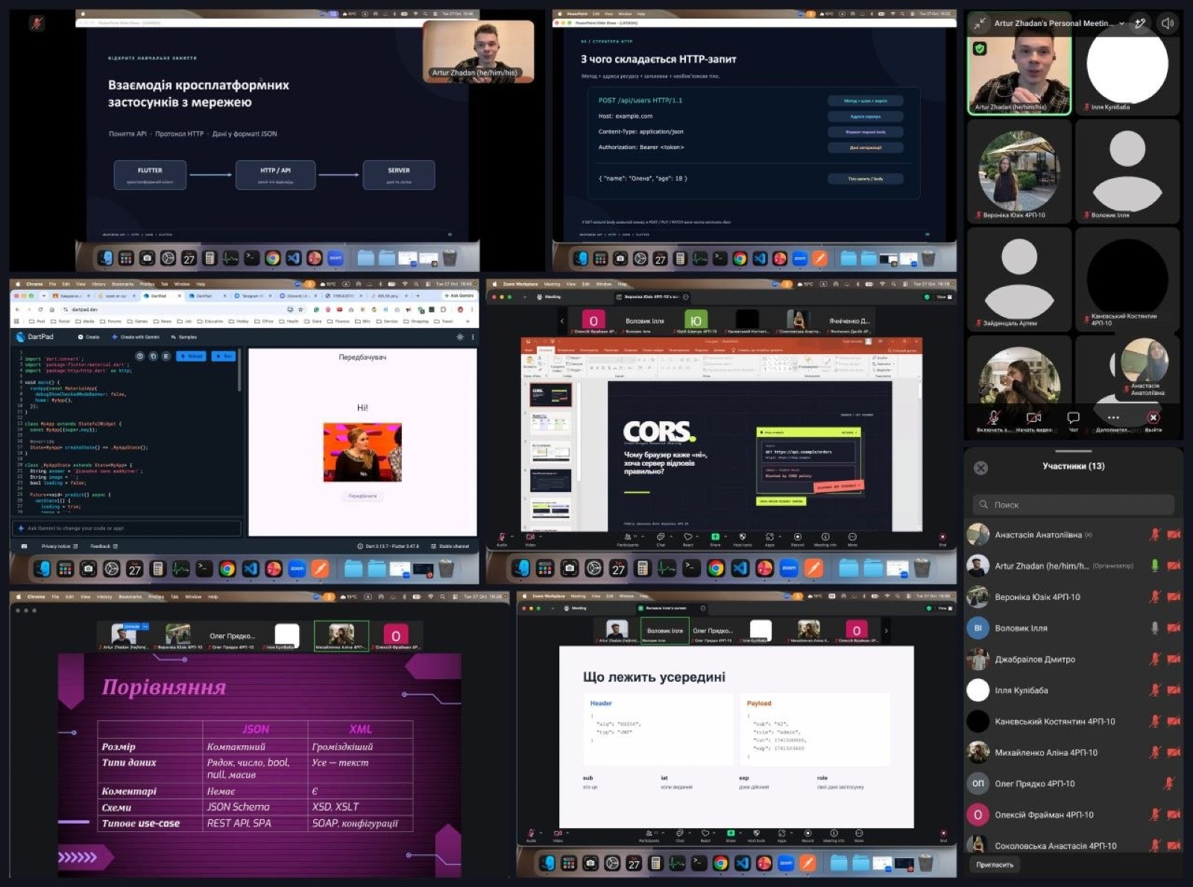Toggle Ілля Кулібаба's muted microphone in list
Image resolution: width=1193 pixels, height=887 pixels.
click(x=1155, y=690)
